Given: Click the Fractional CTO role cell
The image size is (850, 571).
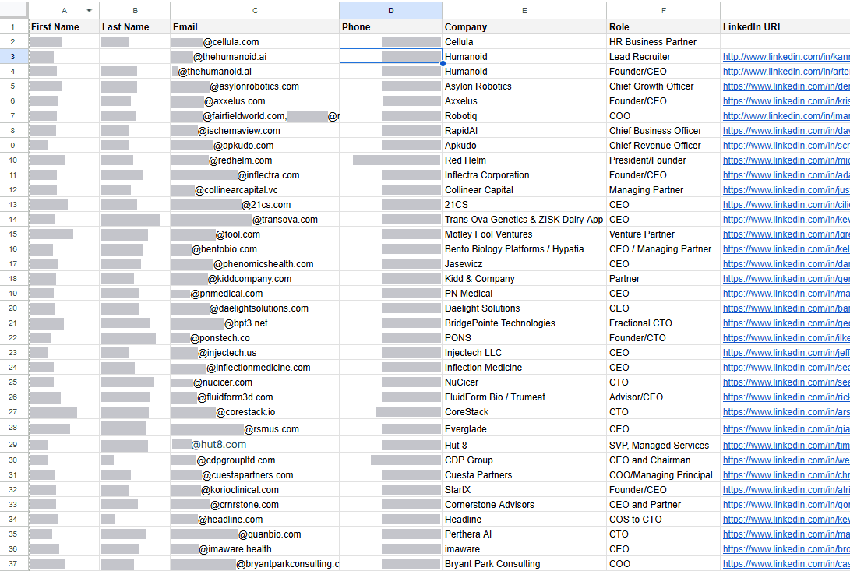Looking at the screenshot, I should click(x=664, y=323).
